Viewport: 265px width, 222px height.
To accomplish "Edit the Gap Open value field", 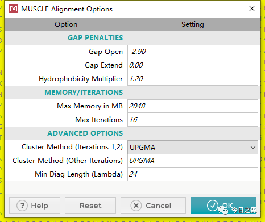I will tap(193, 52).
